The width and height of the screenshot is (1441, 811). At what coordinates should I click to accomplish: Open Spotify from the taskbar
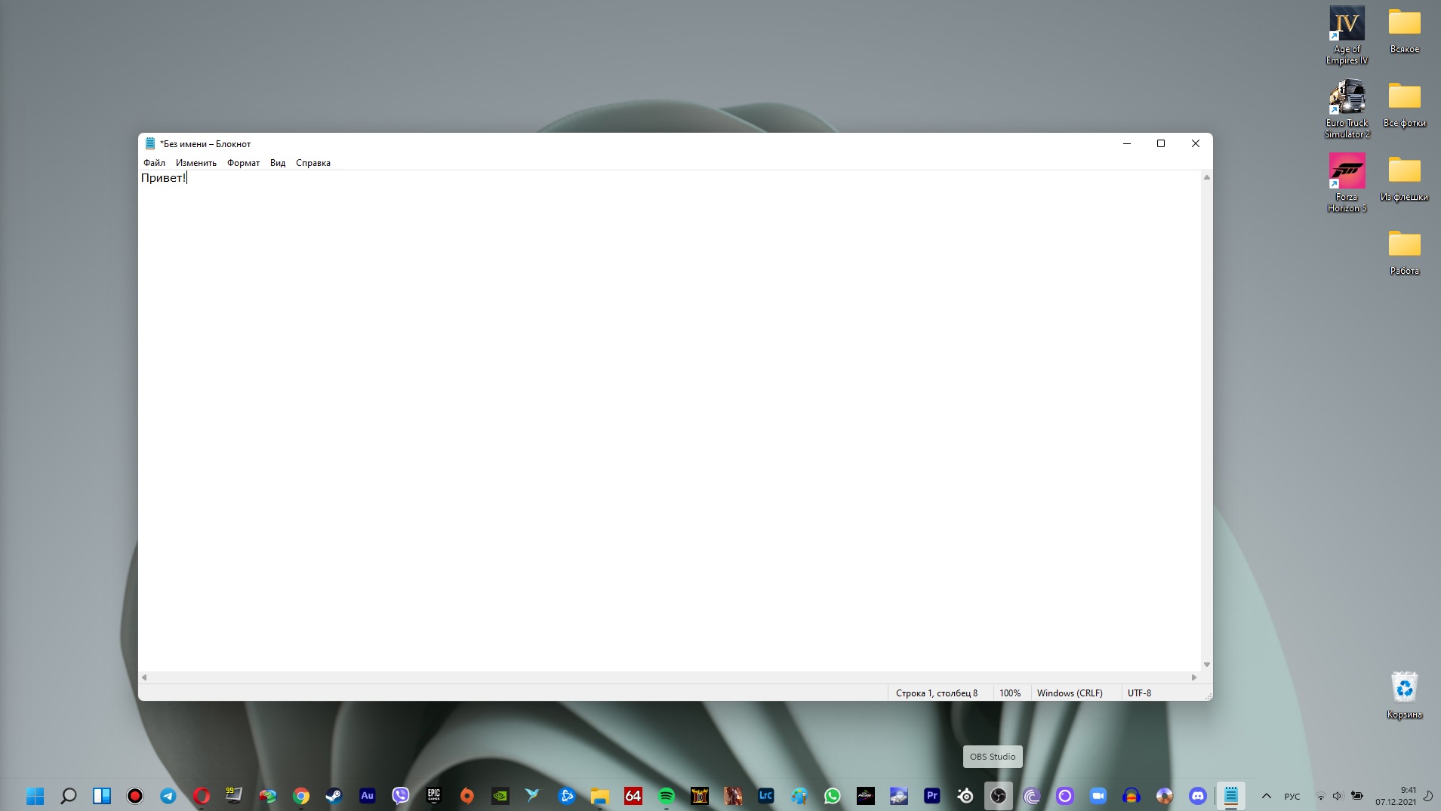666,796
